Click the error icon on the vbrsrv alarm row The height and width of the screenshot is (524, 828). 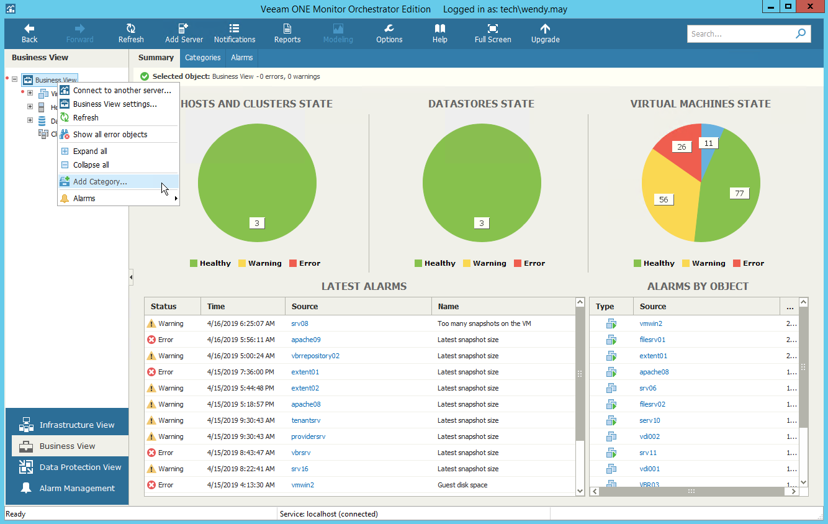pos(151,453)
